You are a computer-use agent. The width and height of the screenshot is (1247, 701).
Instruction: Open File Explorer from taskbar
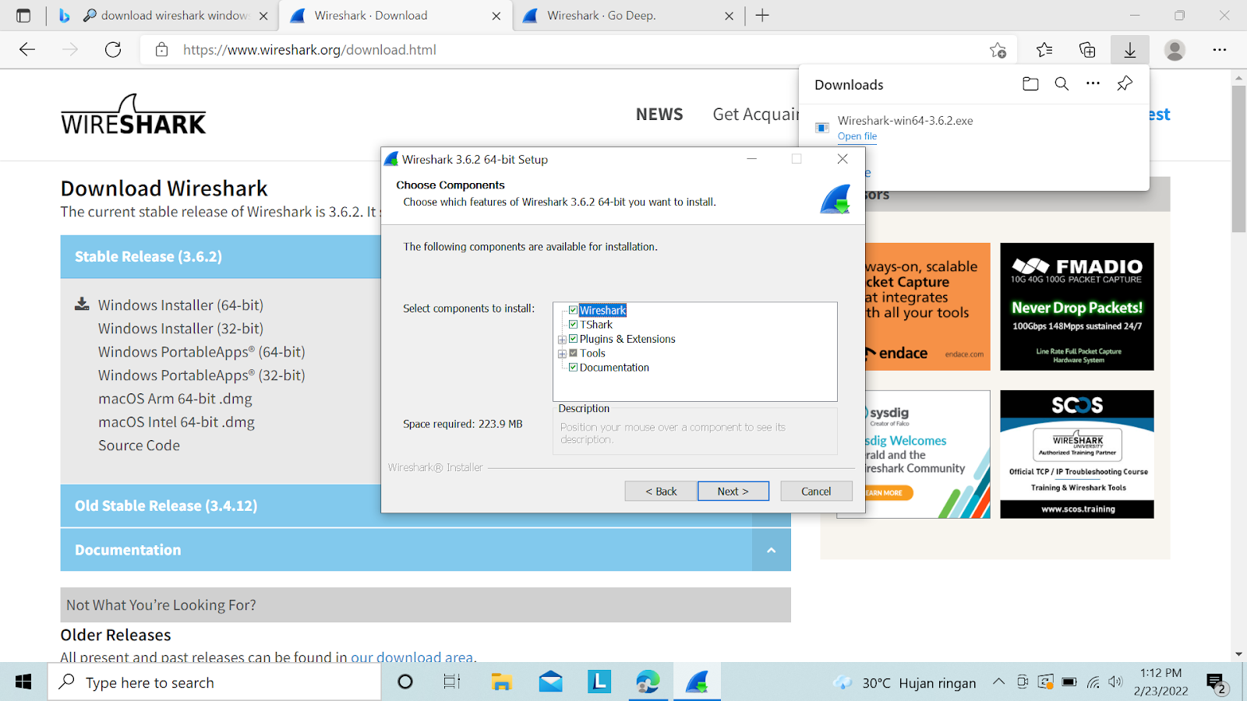pos(501,682)
